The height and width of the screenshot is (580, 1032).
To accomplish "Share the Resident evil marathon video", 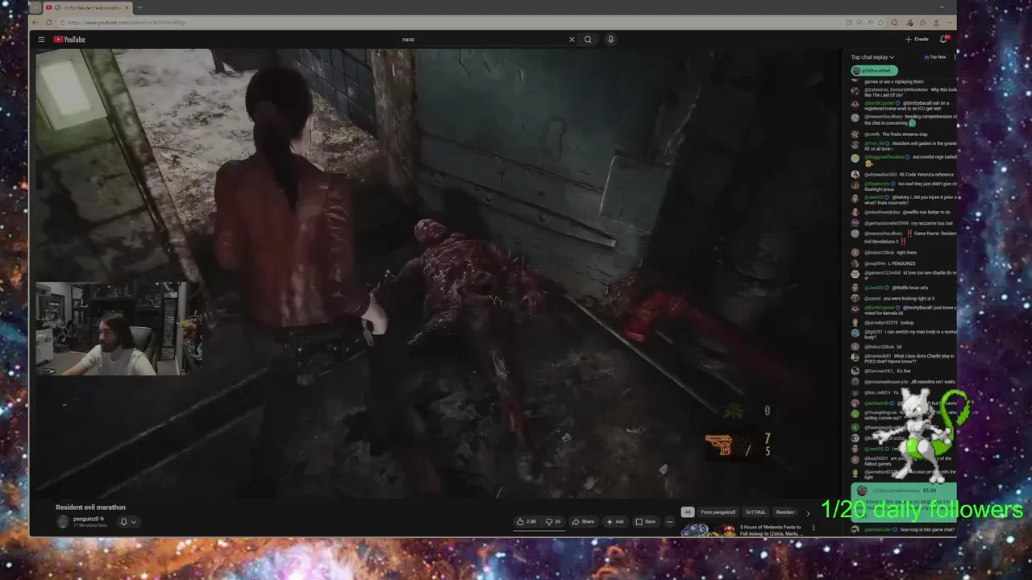I will coord(584,521).
